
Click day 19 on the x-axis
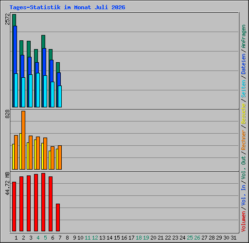click(x=146, y=238)
